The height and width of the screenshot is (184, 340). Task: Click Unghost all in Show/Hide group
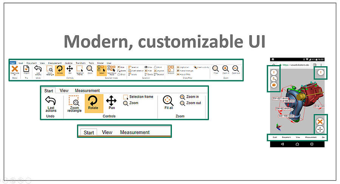(183, 67)
